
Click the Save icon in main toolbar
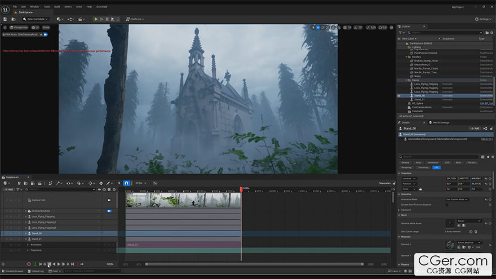pyautogui.click(x=5, y=19)
